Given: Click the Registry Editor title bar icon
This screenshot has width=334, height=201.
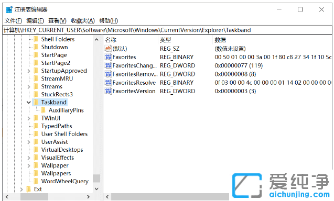Looking at the screenshot, I should (9, 9).
